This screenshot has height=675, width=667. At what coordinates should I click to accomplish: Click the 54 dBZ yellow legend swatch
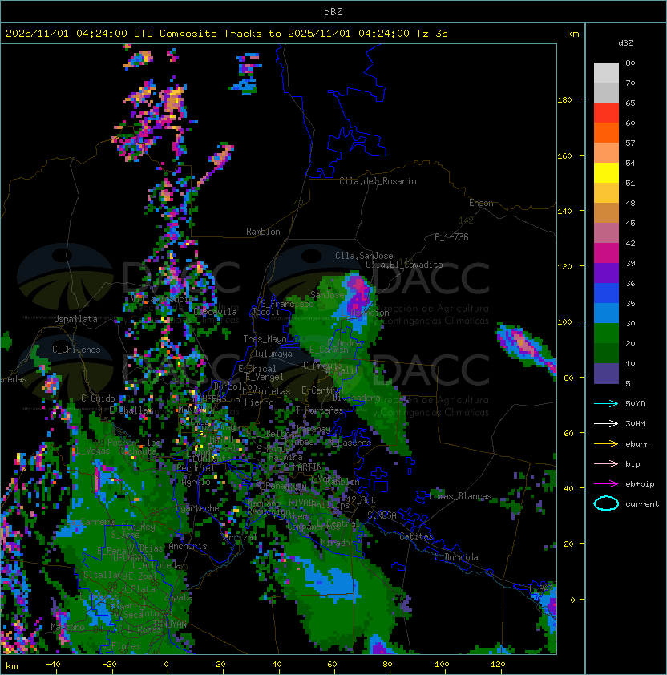tap(606, 172)
